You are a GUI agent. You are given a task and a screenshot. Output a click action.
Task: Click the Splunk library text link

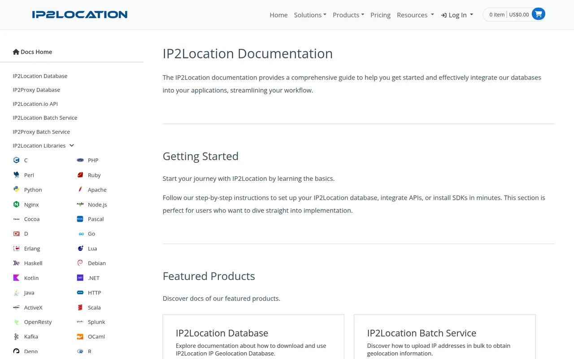coord(96,322)
